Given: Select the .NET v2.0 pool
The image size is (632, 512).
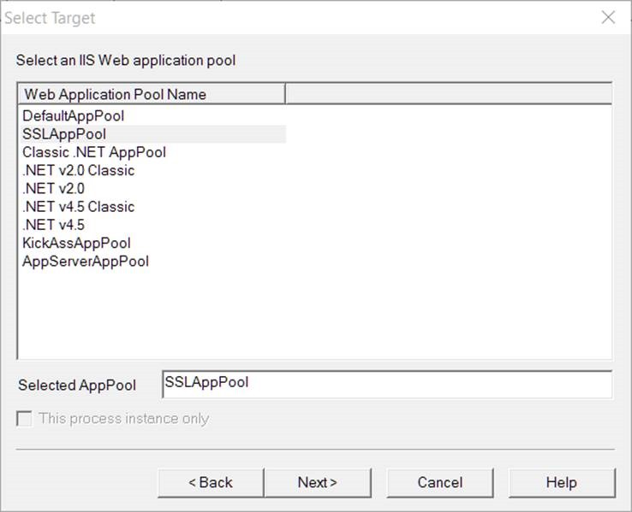Looking at the screenshot, I should (54, 188).
